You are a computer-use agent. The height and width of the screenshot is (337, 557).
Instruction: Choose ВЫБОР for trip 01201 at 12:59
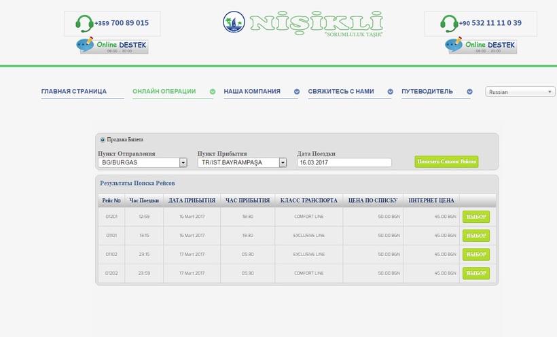(x=475, y=217)
